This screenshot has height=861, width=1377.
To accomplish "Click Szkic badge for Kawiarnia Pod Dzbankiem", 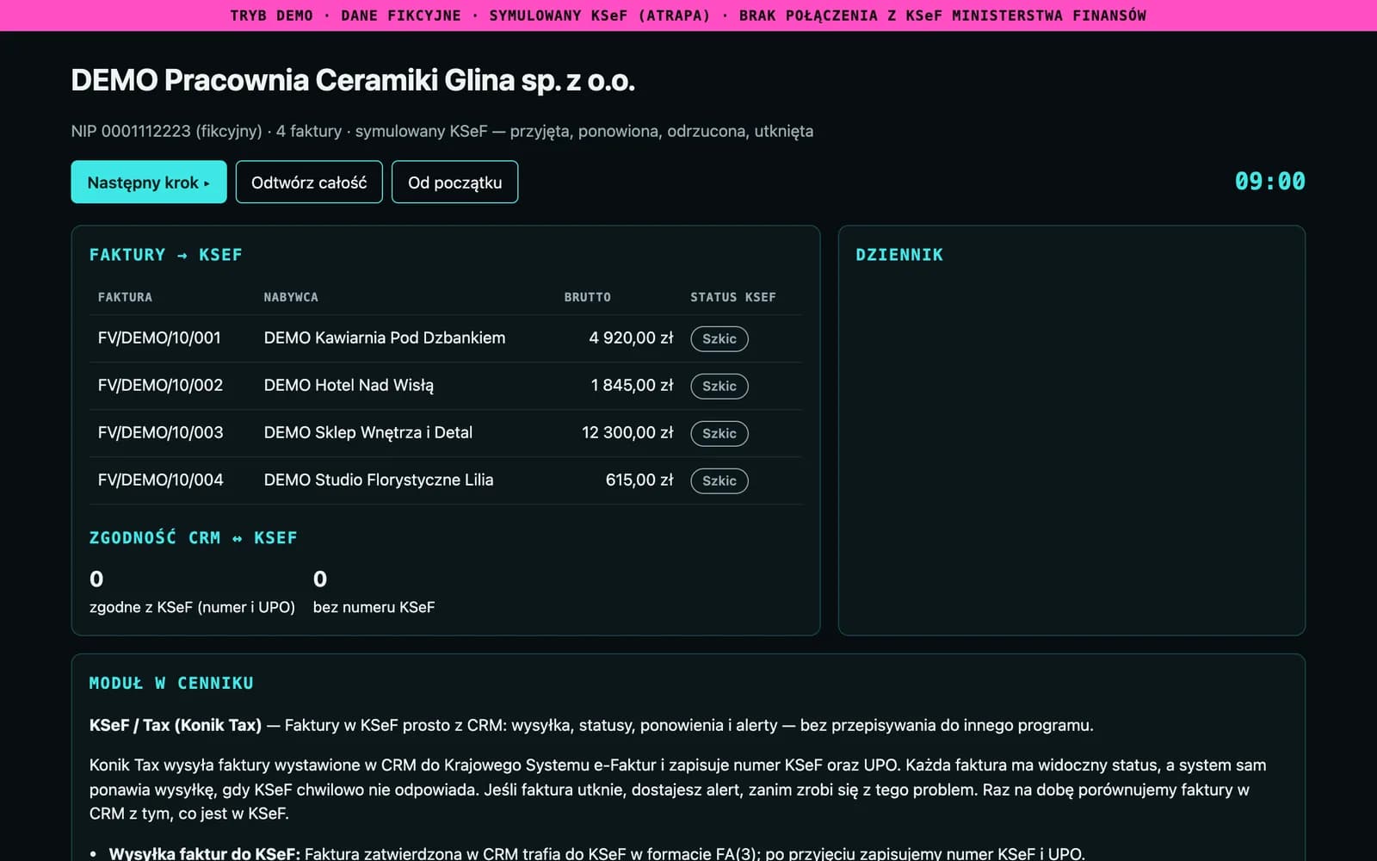I will point(719,338).
